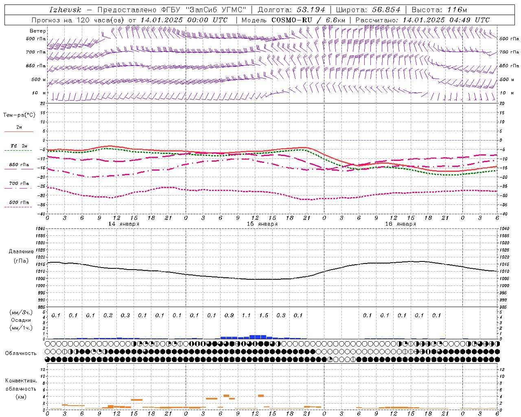Click the Долгота: 53.194 longitude value
The image size is (521, 417).
[x=291, y=10]
